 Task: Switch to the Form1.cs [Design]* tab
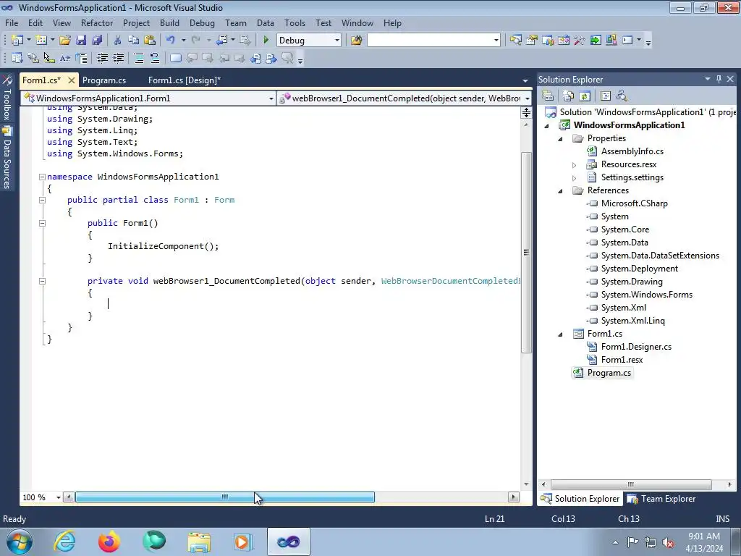(185, 80)
